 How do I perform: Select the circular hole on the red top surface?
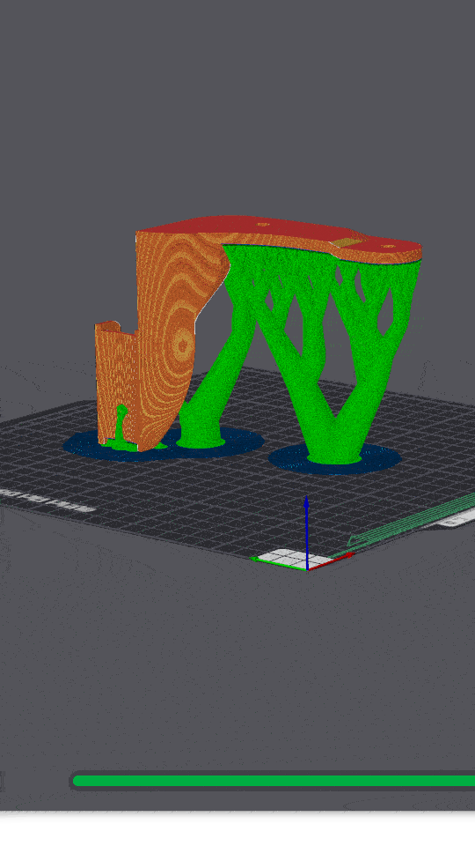click(262, 224)
